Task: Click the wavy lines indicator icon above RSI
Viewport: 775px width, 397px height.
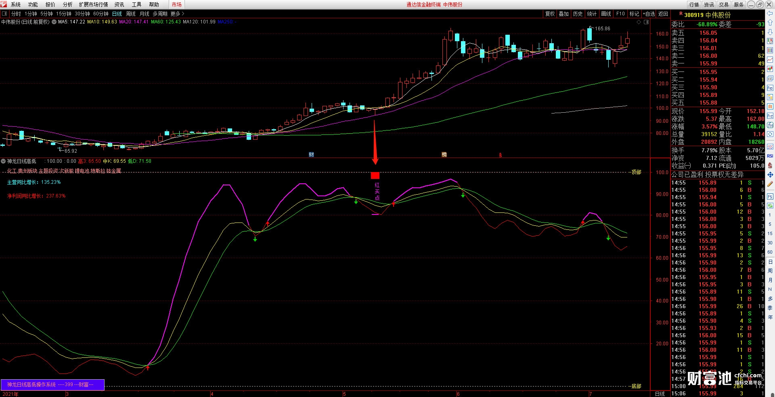Action: coord(770,147)
